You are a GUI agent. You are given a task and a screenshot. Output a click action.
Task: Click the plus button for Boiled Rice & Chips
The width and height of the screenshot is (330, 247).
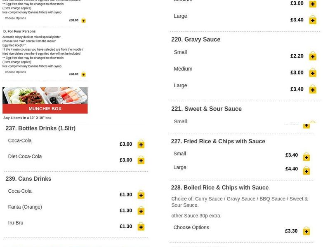[306, 231]
